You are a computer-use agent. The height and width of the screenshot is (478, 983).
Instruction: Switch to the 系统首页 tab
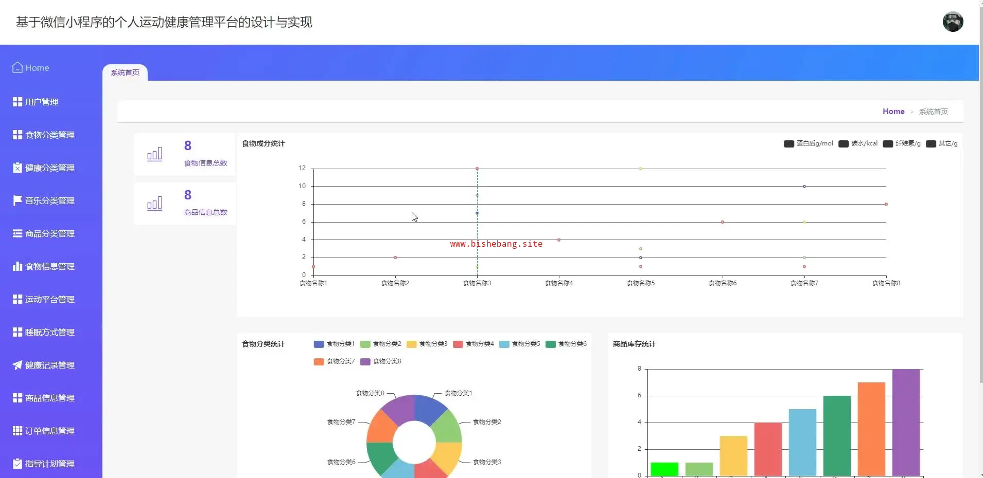tap(125, 72)
